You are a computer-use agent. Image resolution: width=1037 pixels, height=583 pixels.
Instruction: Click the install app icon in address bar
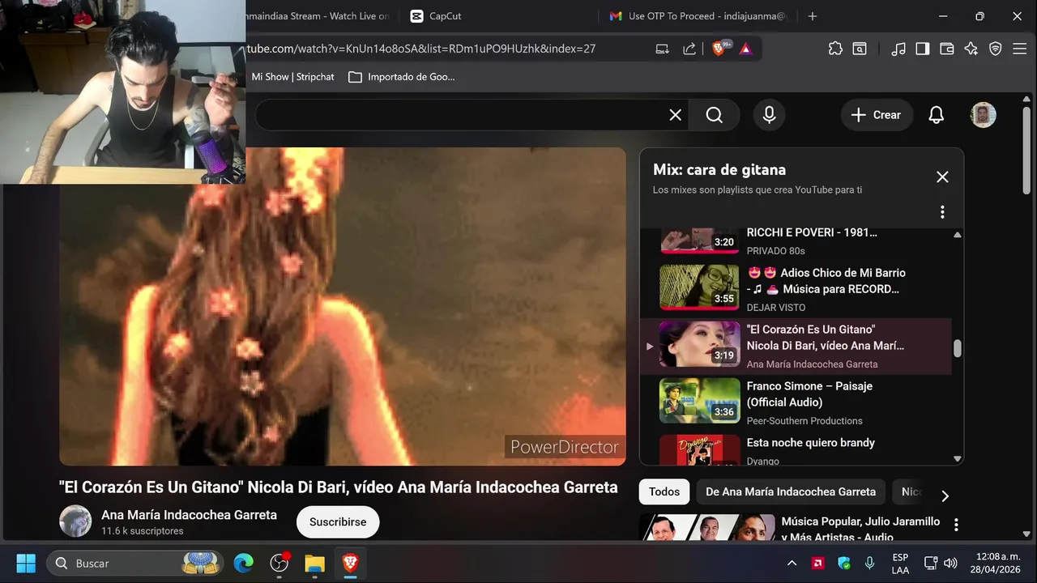click(662, 49)
